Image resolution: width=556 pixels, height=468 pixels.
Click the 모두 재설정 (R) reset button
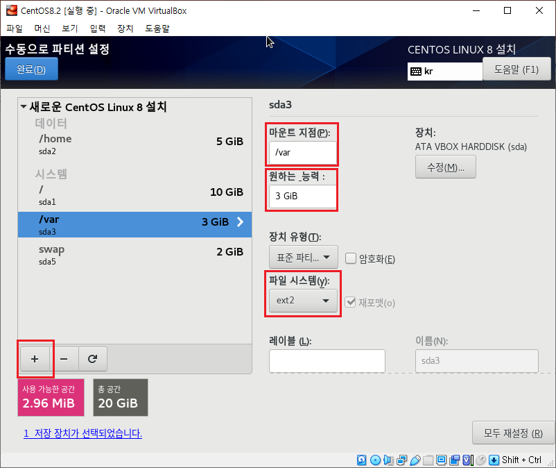(x=514, y=433)
